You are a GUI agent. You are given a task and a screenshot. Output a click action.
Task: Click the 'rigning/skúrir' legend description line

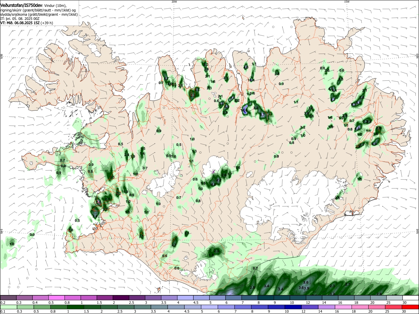(x=37, y=10)
